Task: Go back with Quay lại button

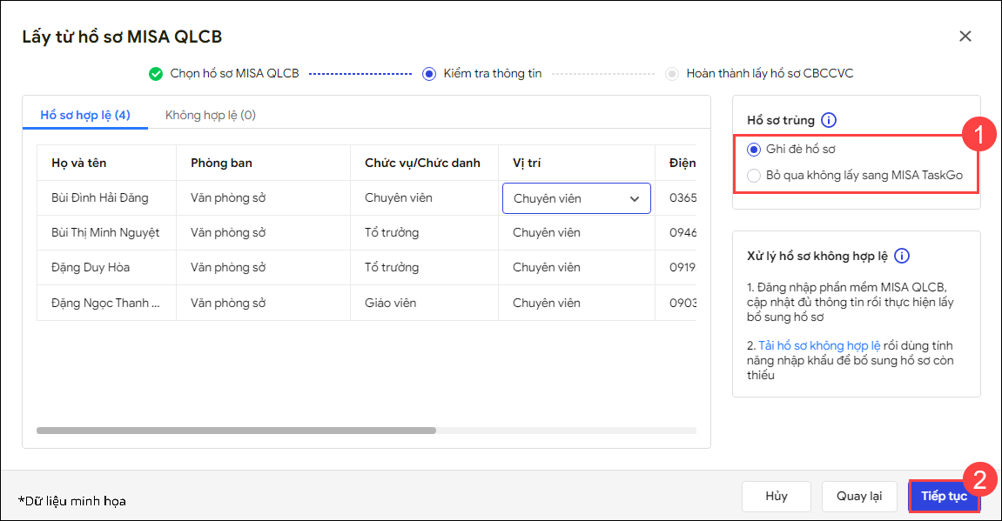Action: coord(858,496)
